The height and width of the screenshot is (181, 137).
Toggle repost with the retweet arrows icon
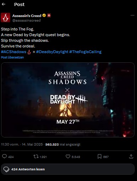click(36, 157)
